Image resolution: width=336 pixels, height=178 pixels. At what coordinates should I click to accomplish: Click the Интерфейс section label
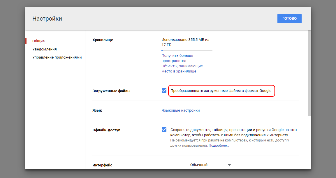click(102, 165)
